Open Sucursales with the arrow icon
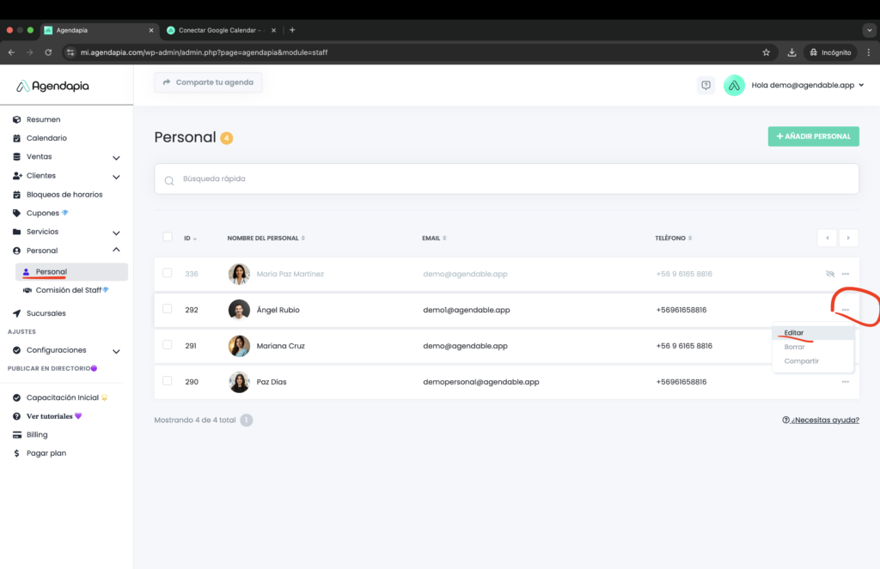880x569 pixels. tap(17, 313)
